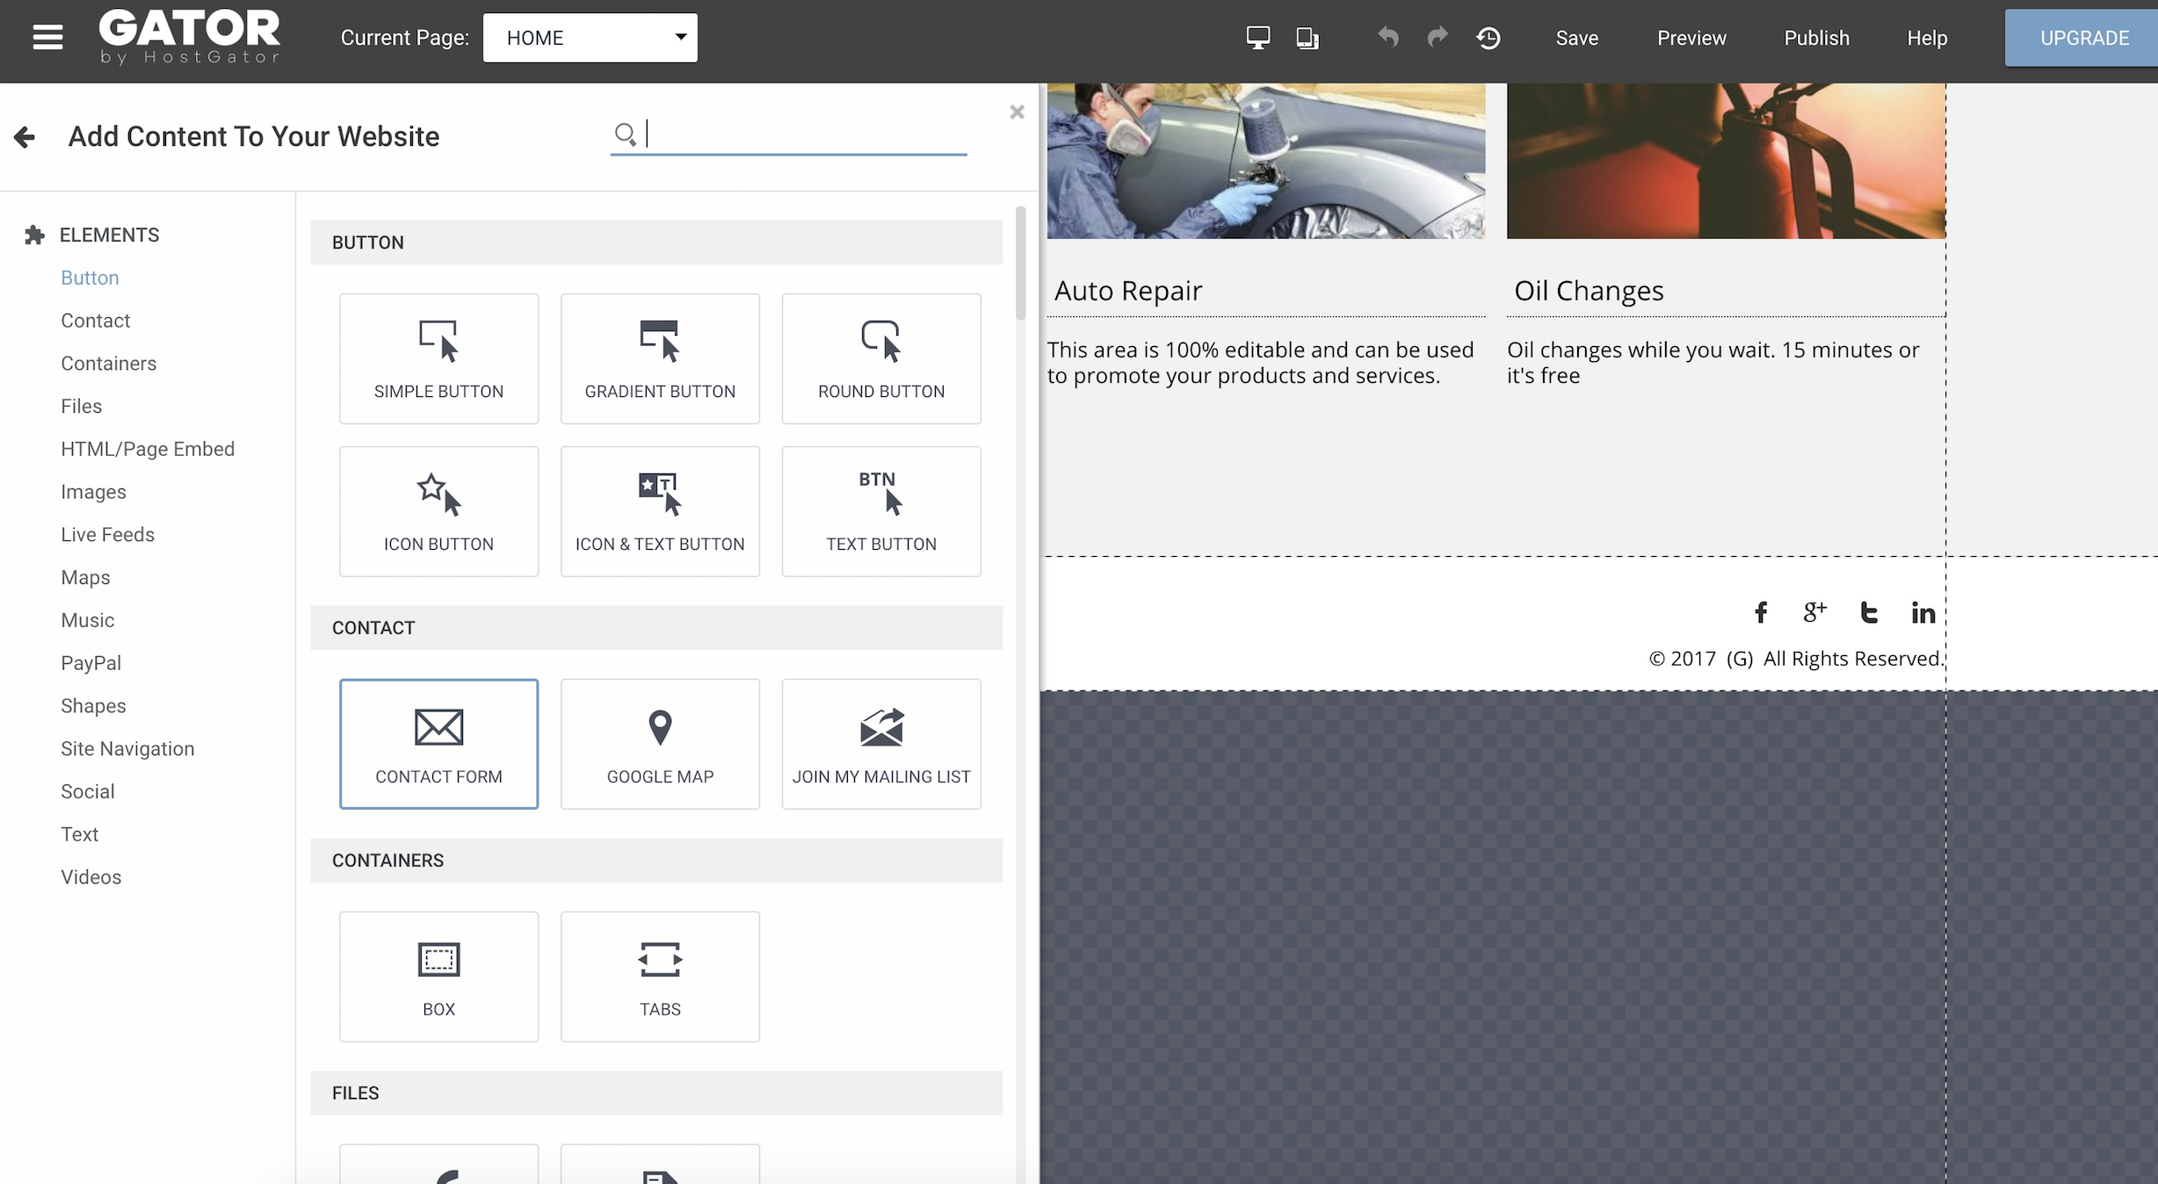This screenshot has width=2158, height=1184.
Task: Click the Undo arrow toolbar button
Action: pyautogui.click(x=1388, y=38)
